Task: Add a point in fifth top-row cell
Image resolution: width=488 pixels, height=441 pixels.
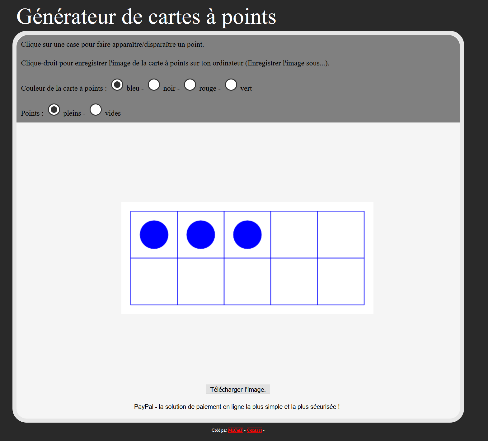Action: pos(341,235)
